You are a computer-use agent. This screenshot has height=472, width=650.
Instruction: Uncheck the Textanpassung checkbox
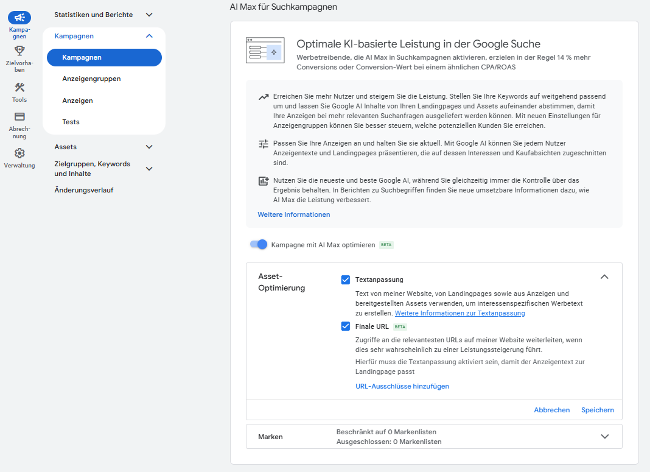pos(346,280)
